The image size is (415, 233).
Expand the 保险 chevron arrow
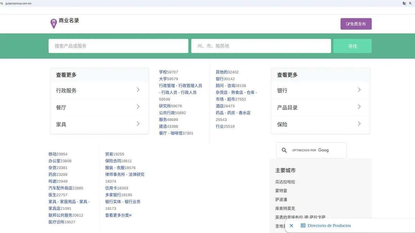point(359,124)
